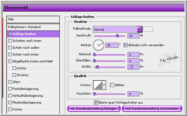This screenshot has width=187, height=116.
Task: Enable the Verlaufsüberlagerung checkbox
Action: coord(10,95)
